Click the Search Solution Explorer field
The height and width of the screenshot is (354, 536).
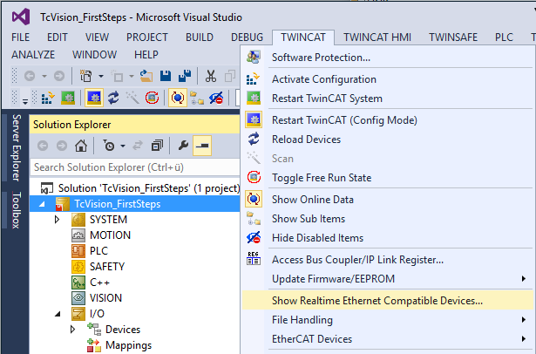135,167
